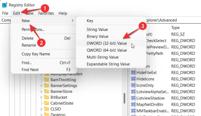The image size is (201, 116).
Task: Click the HideIcons DWORD value icon
Action: [133, 79]
